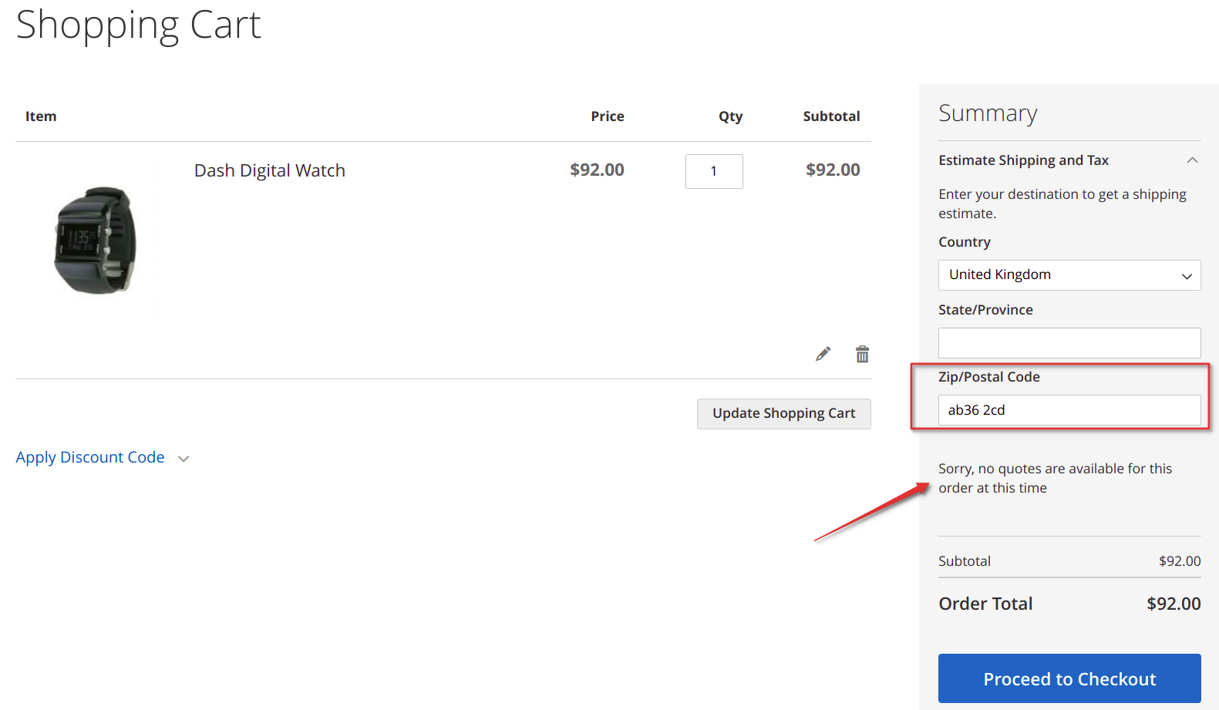Click the Update Shopping Cart button

point(783,413)
